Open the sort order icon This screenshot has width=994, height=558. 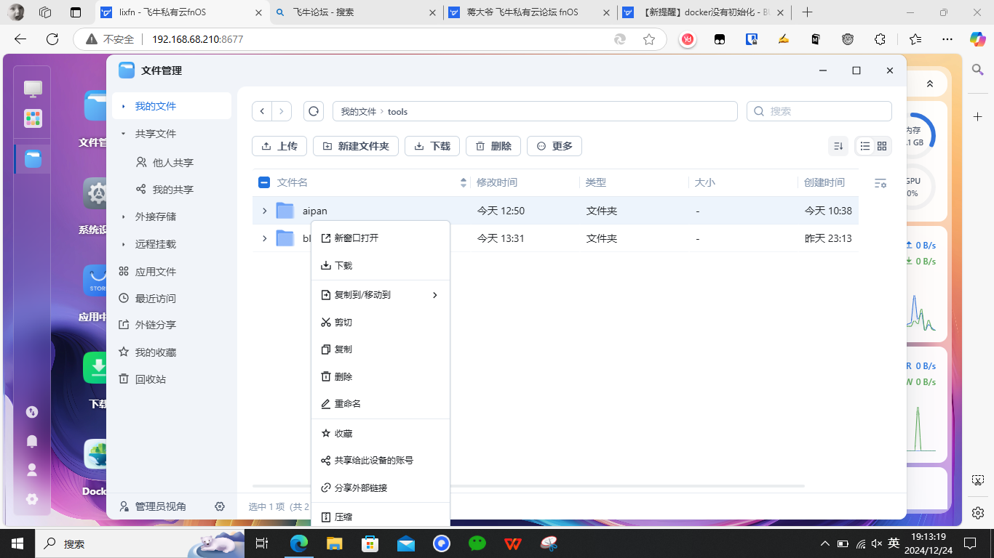(x=838, y=146)
